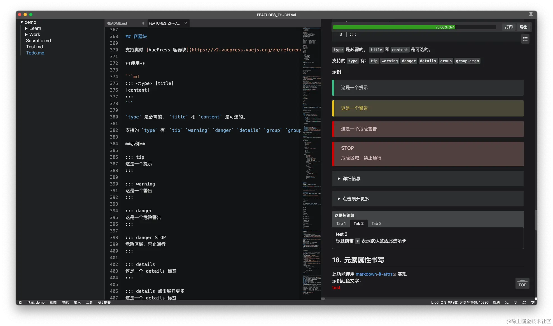Click the 75.00% 3/4 progress bar

(414, 27)
